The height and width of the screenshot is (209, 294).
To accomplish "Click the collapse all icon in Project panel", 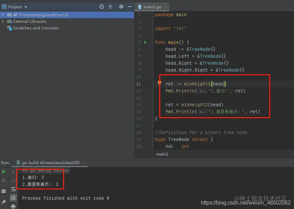I will point(110,7).
